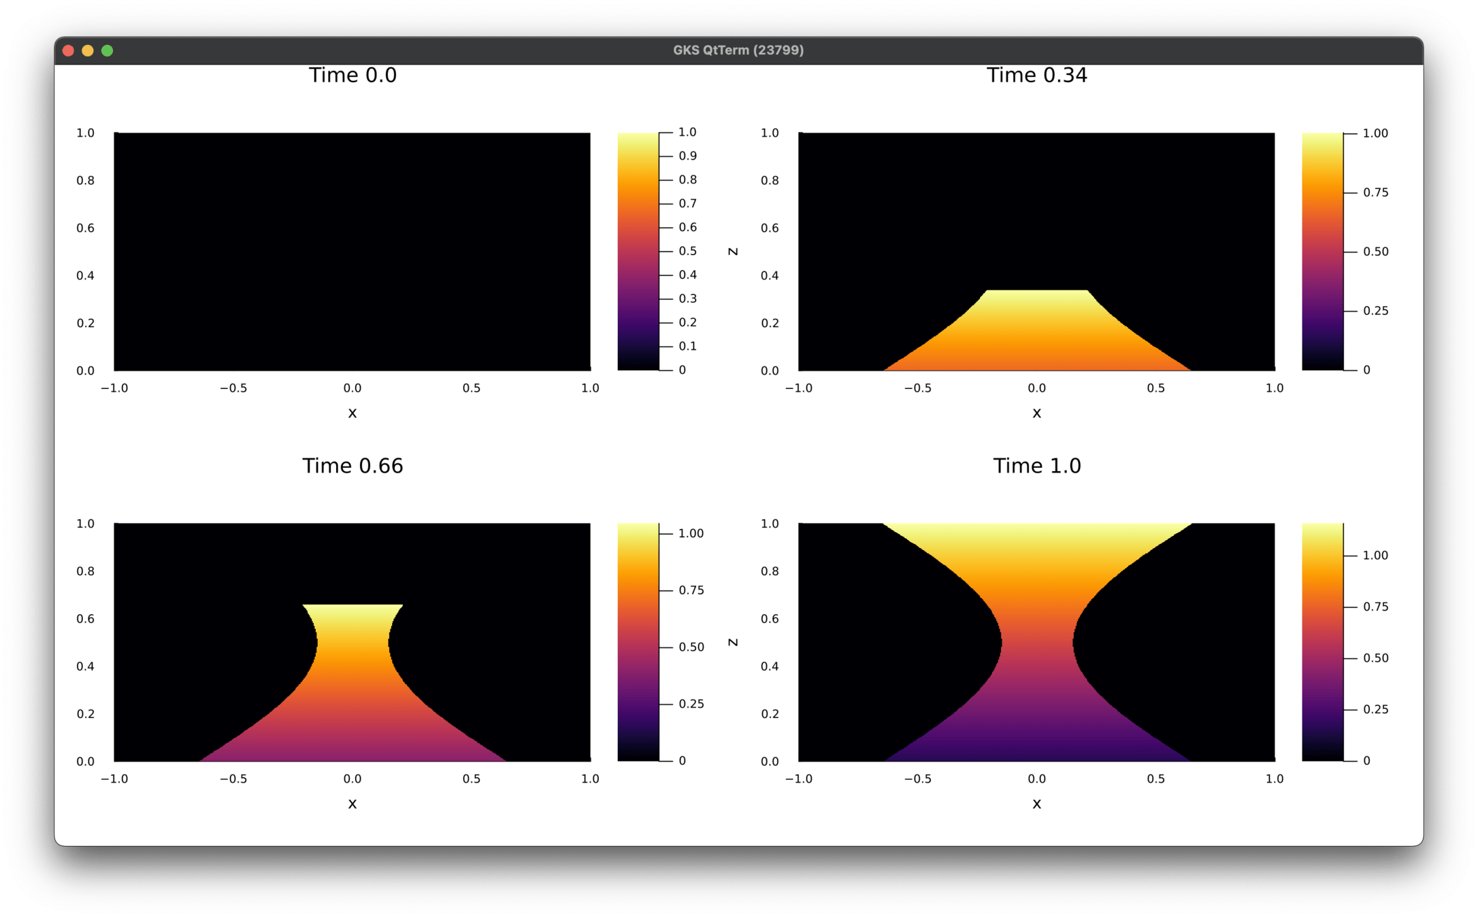Click the colorbar of the Time 0.0 plot

point(638,252)
